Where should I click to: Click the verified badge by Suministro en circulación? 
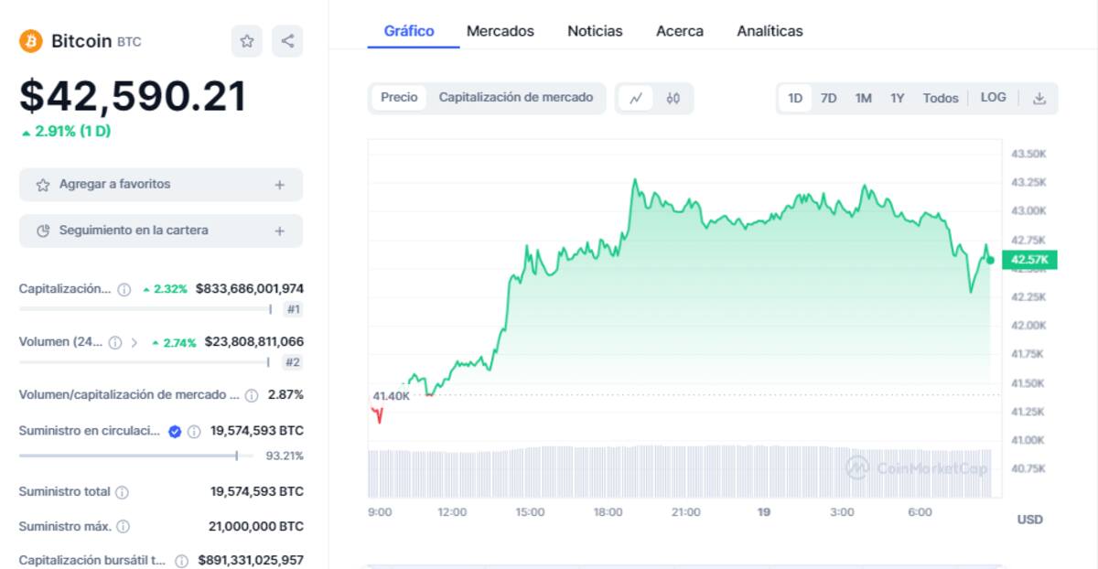click(x=175, y=432)
